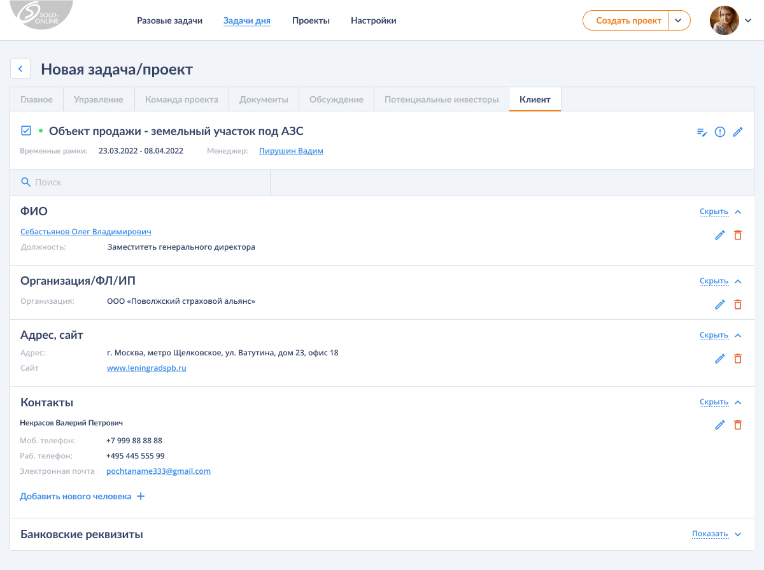Screen dimensions: 764x570
Task: Switch to the Документы tab
Action: pos(264,99)
